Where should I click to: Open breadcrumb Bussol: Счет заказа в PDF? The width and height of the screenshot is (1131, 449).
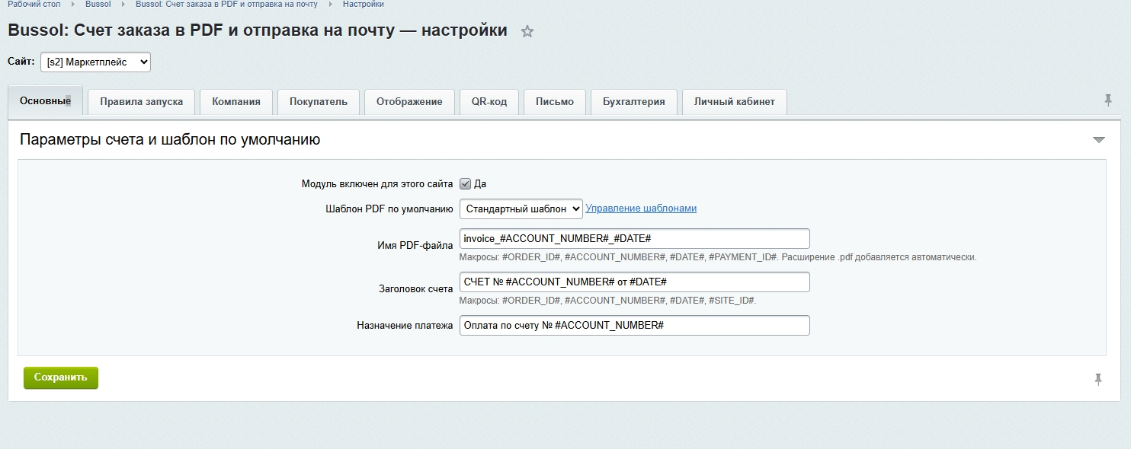tap(226, 5)
